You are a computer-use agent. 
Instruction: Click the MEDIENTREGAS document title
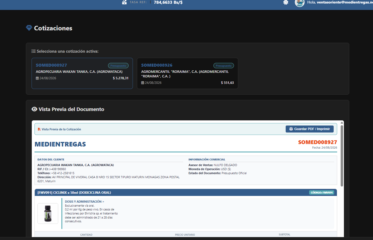click(x=60, y=144)
